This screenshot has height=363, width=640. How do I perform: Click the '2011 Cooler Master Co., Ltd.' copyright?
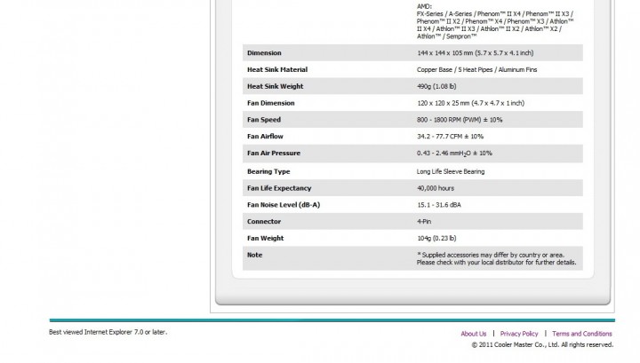(542, 344)
